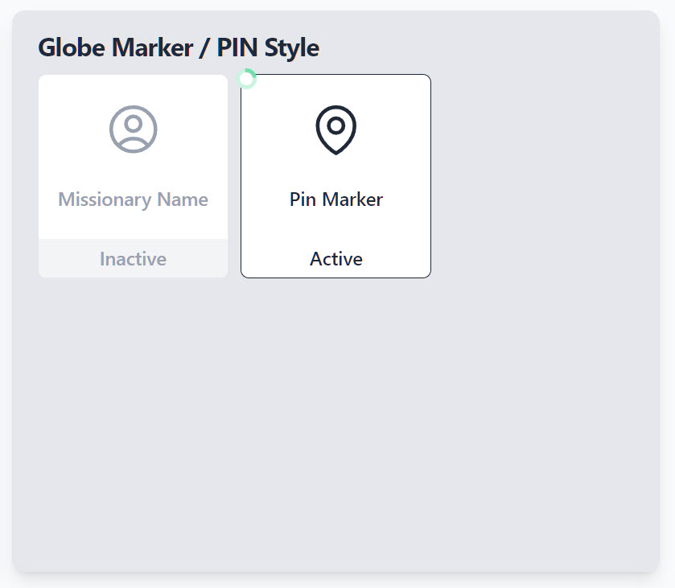
Task: Click the Missionary Name text label
Action: click(x=134, y=199)
